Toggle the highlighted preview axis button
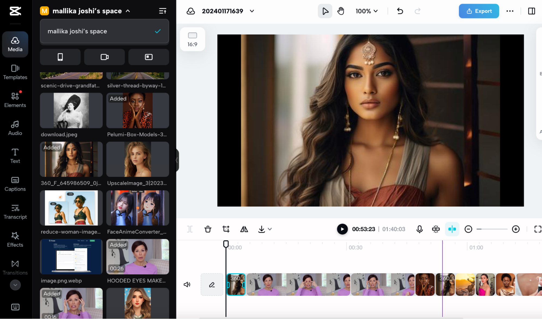This screenshot has height=319, width=542. click(x=452, y=229)
